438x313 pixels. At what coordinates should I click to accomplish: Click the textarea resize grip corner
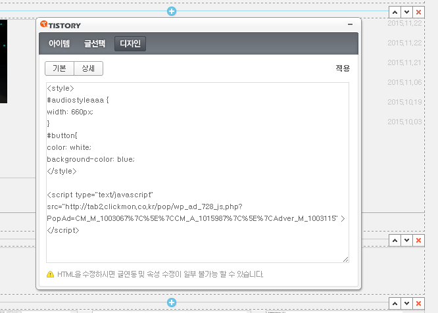point(345,259)
